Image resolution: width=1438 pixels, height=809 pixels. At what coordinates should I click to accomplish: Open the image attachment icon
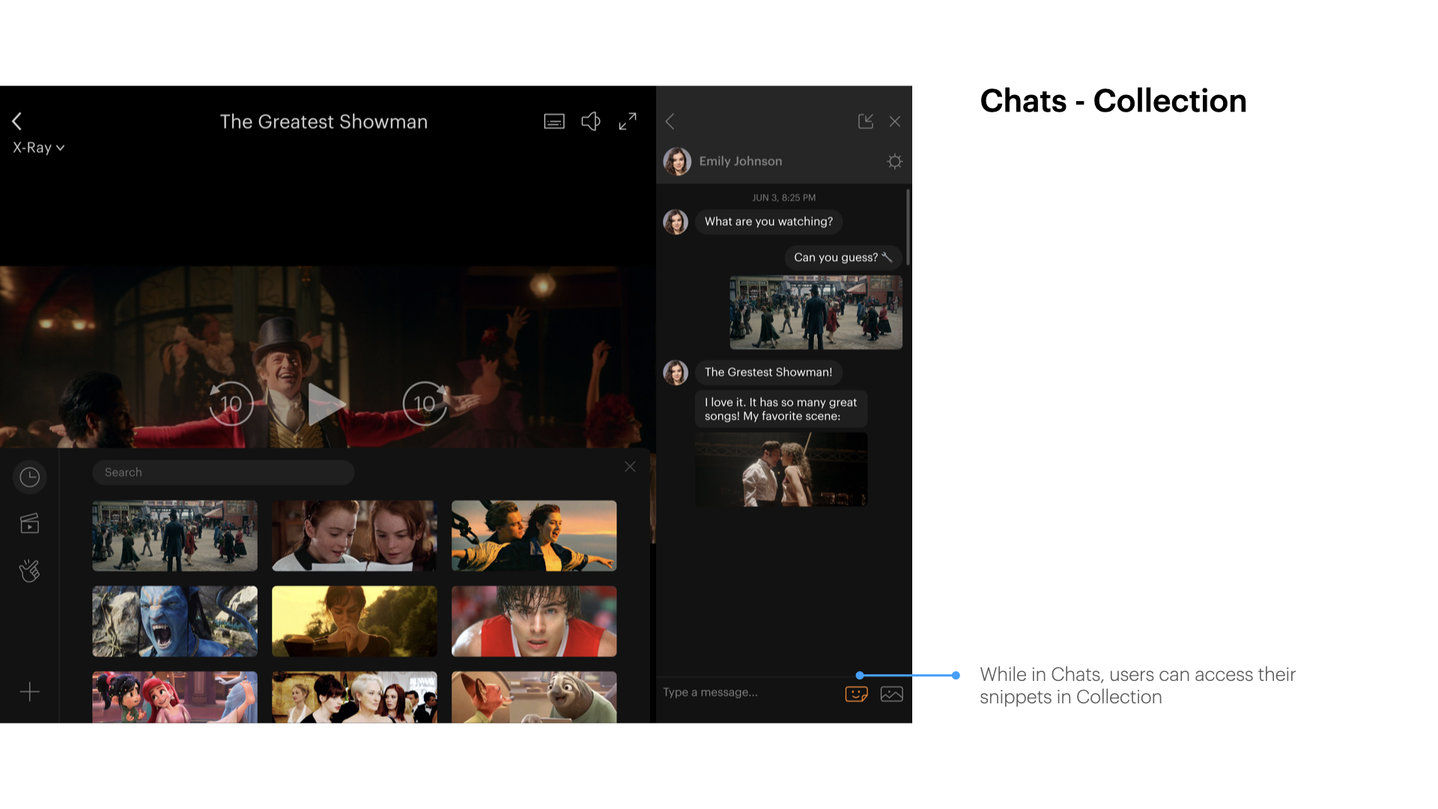tap(892, 694)
